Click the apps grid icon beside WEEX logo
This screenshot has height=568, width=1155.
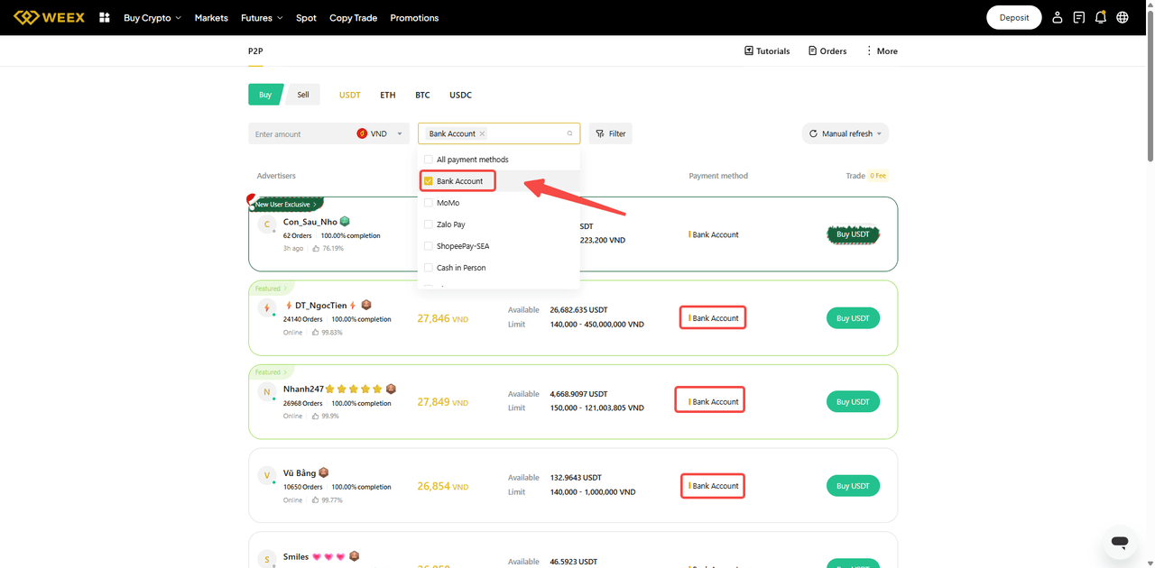point(105,17)
